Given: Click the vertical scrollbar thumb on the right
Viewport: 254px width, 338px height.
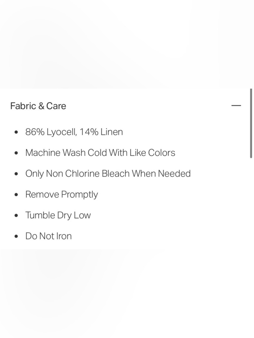Looking at the screenshot, I should click(251, 123).
